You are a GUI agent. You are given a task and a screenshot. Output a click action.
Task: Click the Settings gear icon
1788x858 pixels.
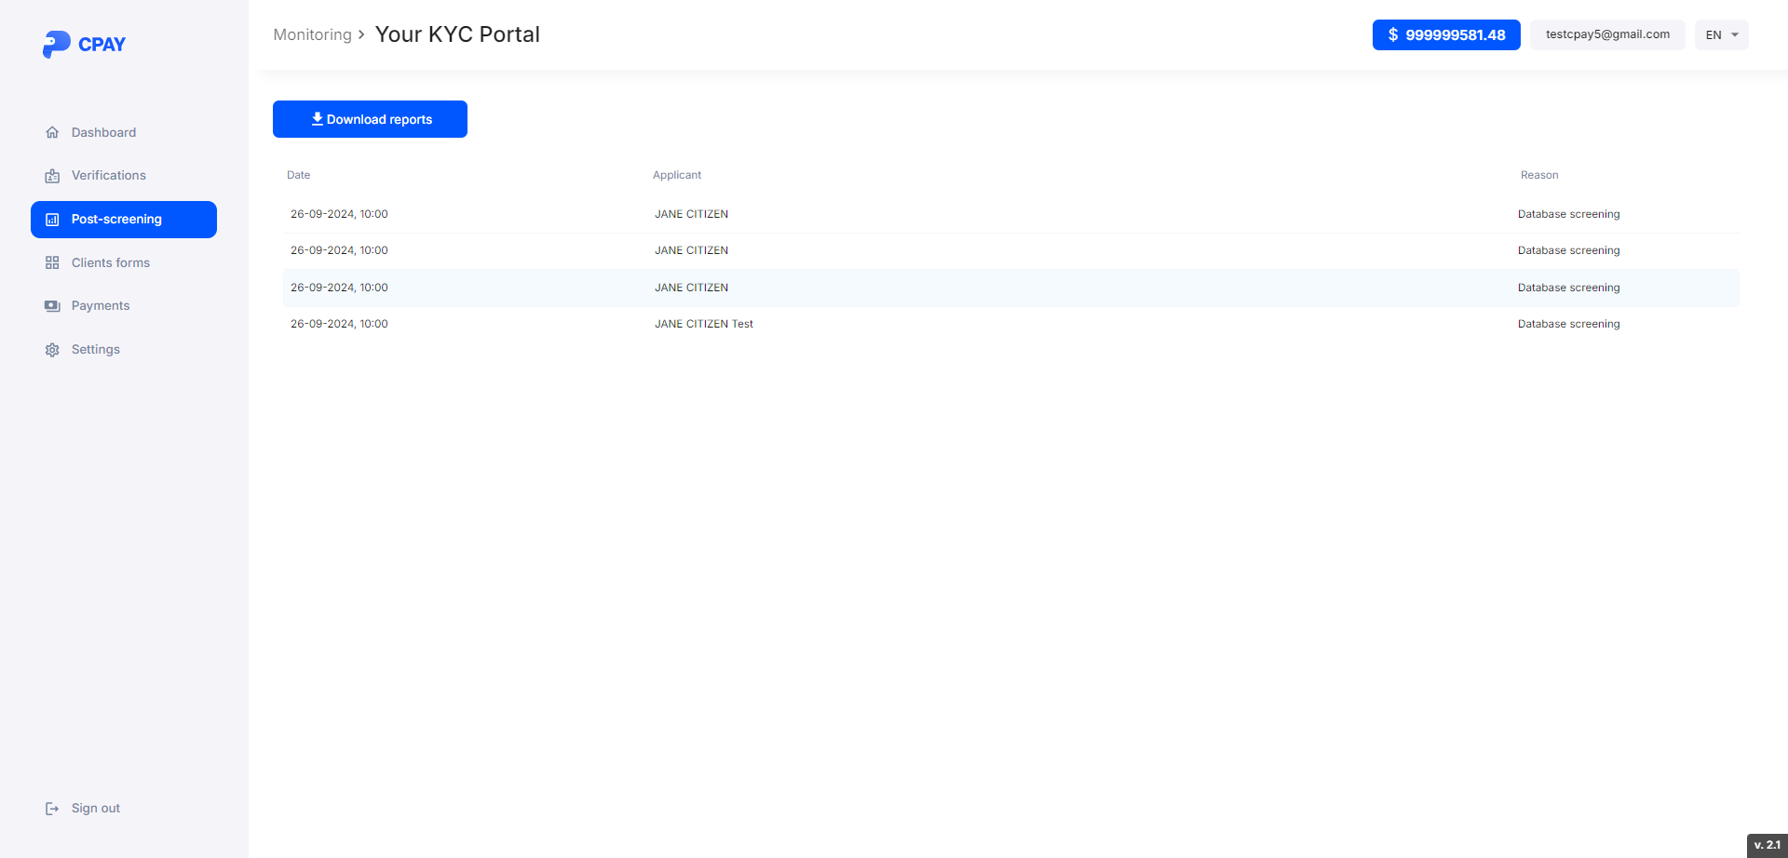(52, 350)
